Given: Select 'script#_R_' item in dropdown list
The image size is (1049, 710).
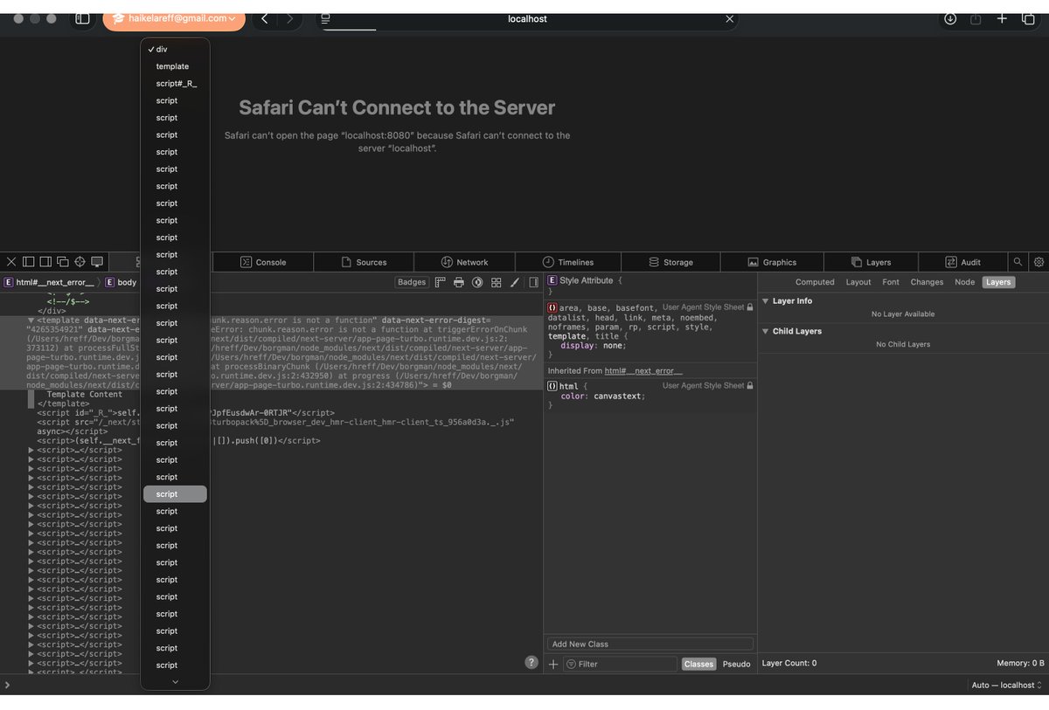Looking at the screenshot, I should click(x=175, y=84).
